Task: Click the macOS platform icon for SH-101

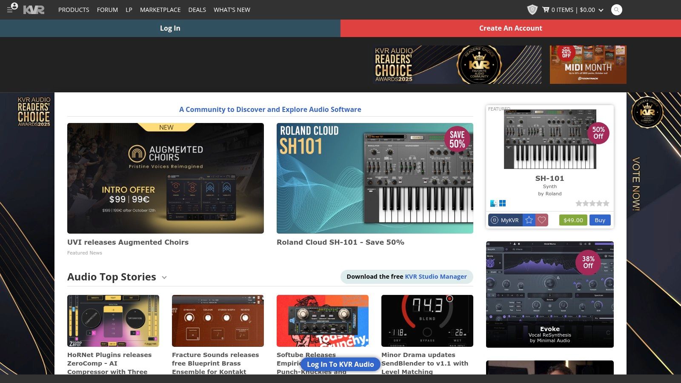Action: click(x=494, y=203)
